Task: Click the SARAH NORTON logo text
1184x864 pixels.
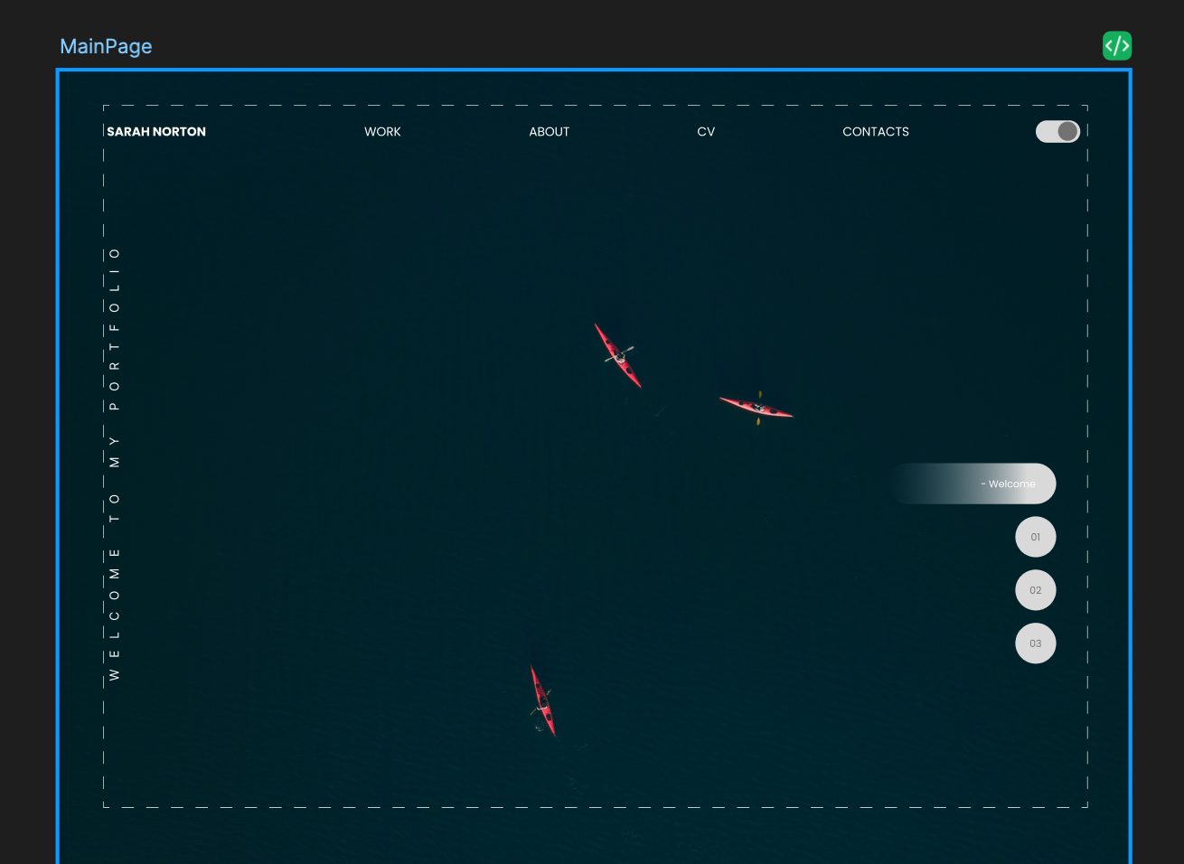Action: [x=156, y=132]
